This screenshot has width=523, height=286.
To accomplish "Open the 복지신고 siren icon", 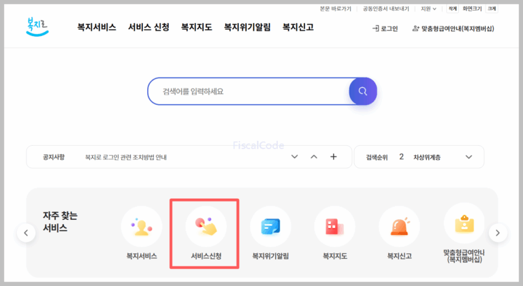I will pyautogui.click(x=399, y=227).
